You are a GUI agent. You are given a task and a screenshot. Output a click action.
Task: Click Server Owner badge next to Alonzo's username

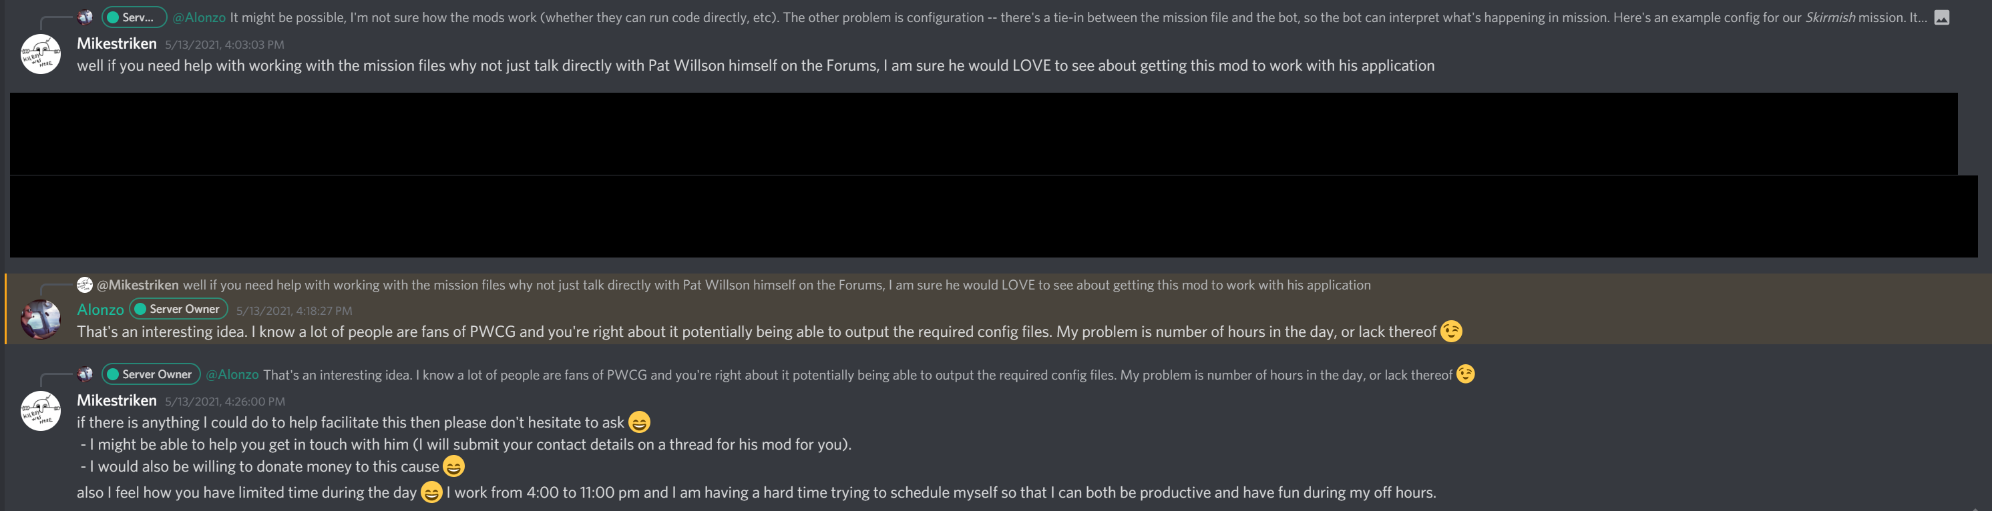tap(178, 310)
